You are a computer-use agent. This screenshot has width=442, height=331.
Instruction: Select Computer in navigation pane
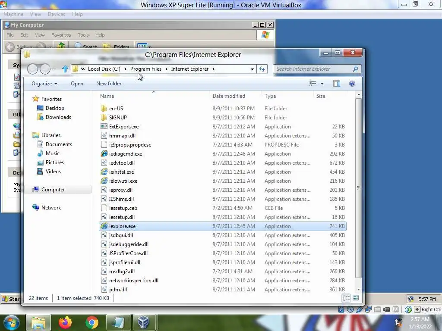point(53,190)
